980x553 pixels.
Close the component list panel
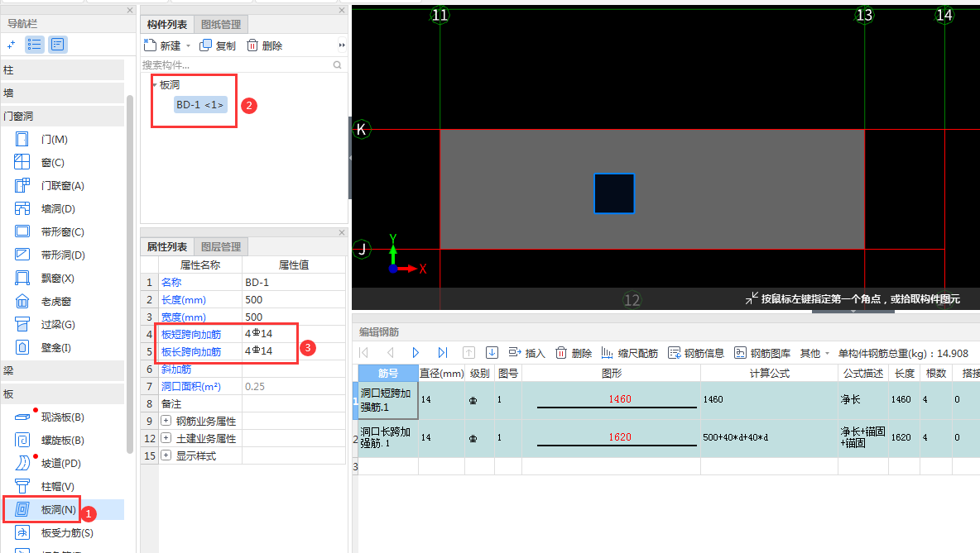(342, 10)
